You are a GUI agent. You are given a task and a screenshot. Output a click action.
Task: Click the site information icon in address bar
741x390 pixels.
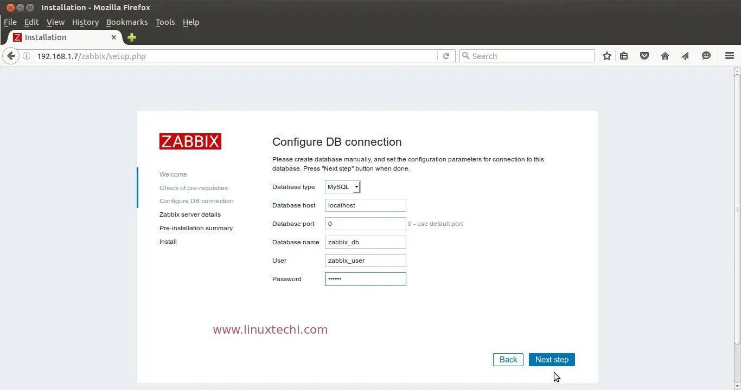[26, 56]
